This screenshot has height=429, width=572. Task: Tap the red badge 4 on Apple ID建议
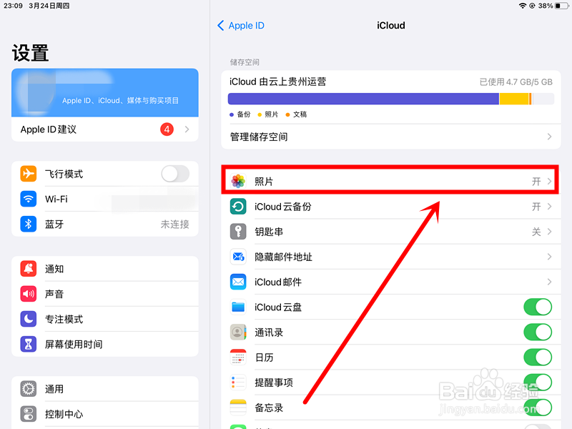167,129
